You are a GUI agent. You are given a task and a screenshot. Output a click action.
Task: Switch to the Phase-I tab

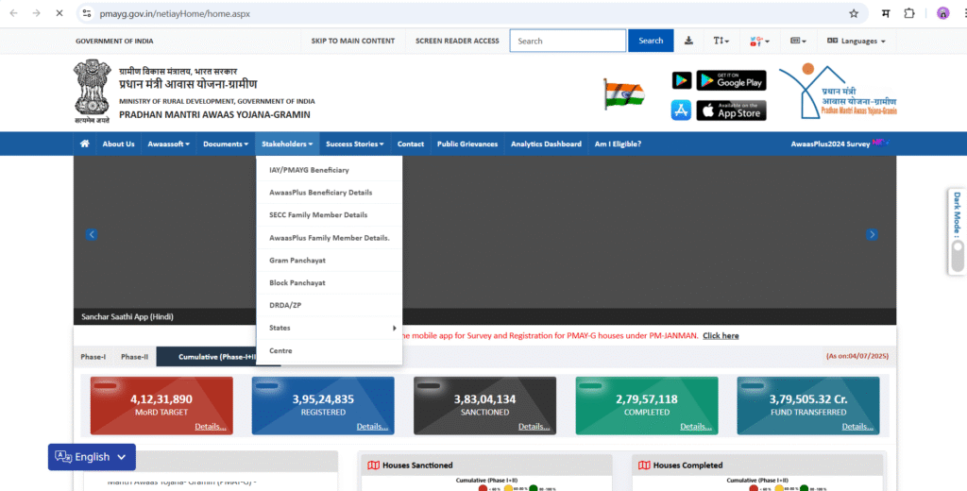click(x=93, y=357)
